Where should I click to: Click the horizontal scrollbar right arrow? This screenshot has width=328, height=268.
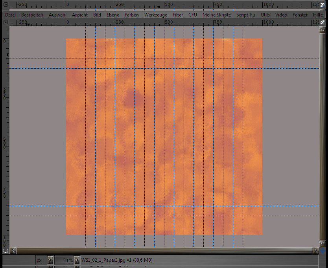315,250
